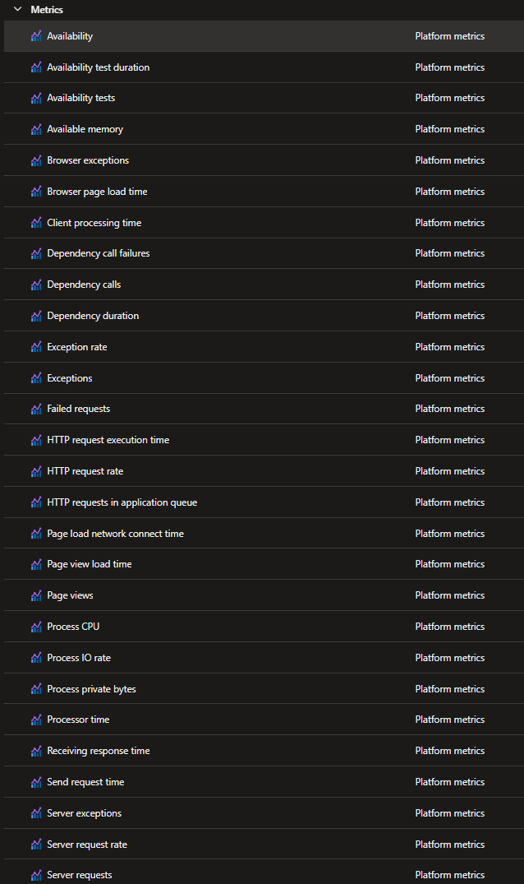Click the metric icon for Failed requests
Viewport: 524px width, 884px height.
(x=36, y=409)
